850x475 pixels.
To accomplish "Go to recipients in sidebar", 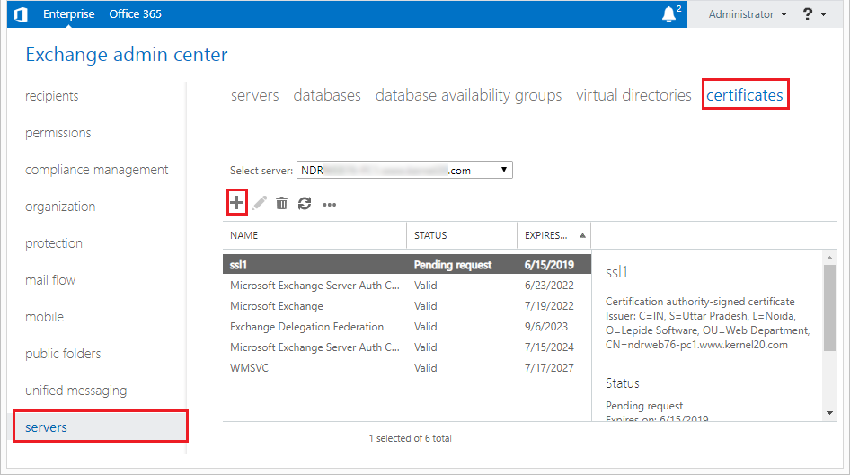I will (x=52, y=96).
